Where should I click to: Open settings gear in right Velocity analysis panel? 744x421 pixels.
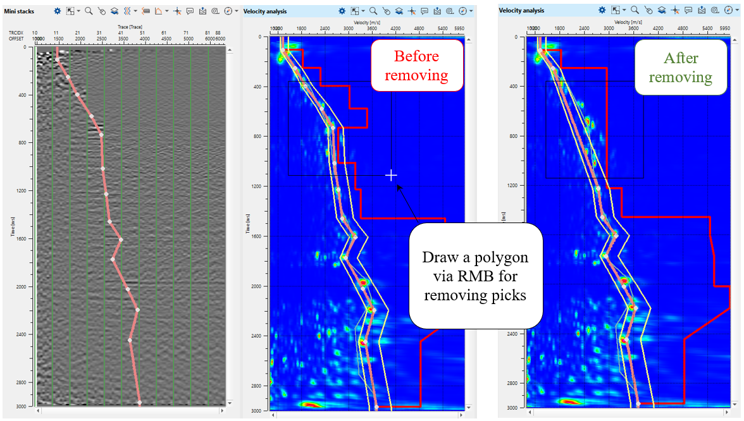coord(602,10)
